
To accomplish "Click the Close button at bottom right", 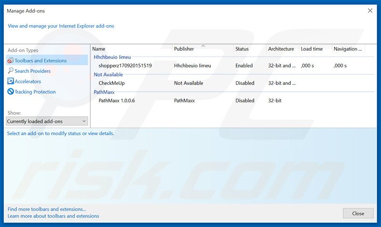I will [358, 213].
